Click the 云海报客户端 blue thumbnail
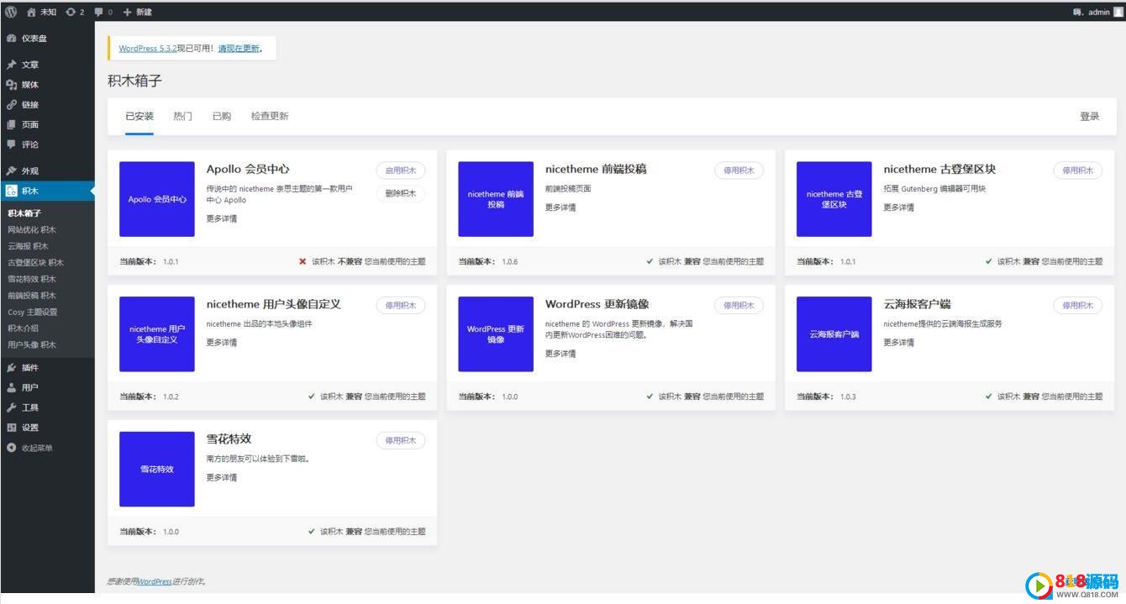Image resolution: width=1126 pixels, height=604 pixels. pyautogui.click(x=834, y=334)
